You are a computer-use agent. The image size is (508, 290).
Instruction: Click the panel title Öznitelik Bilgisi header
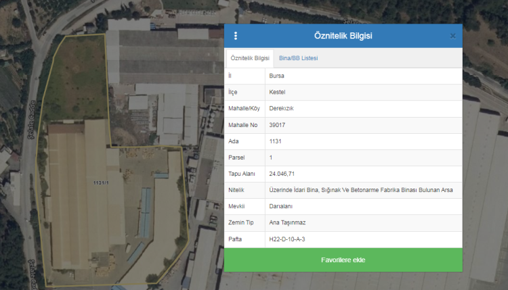coord(343,36)
